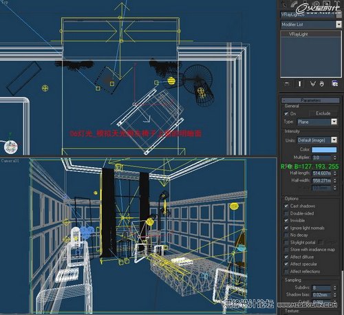Adjust the Subdivs spinner arrows
This screenshot has width=344, height=315.
click(335, 287)
